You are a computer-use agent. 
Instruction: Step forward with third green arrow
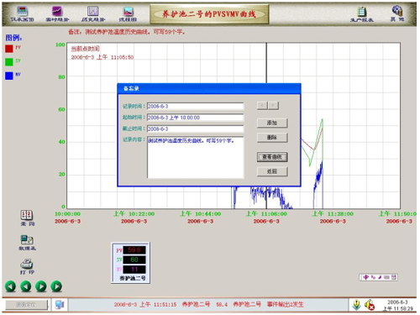pos(41,286)
